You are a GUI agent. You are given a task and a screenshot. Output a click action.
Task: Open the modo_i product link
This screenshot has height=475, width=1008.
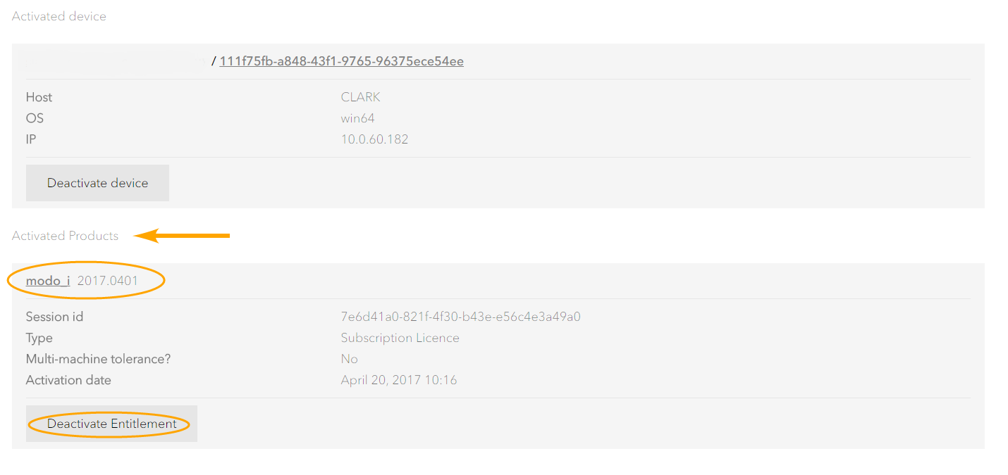click(48, 281)
